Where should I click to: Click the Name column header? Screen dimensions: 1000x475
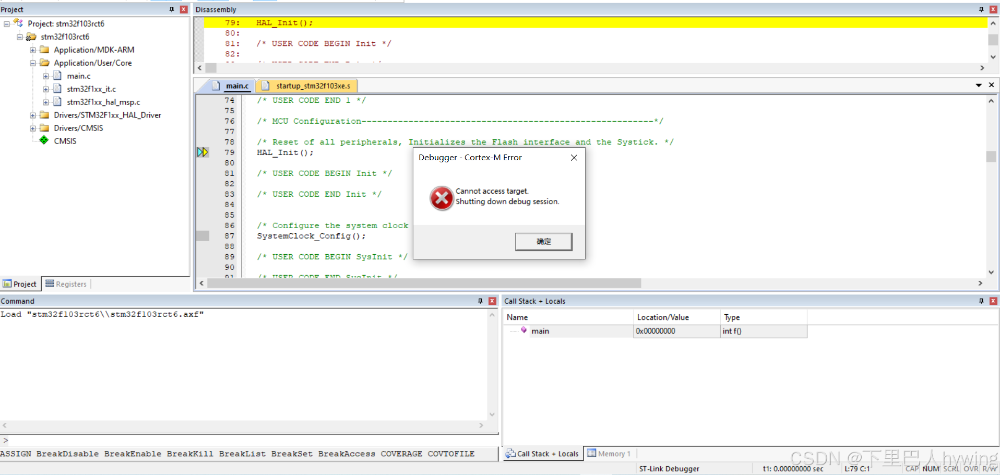[568, 317]
